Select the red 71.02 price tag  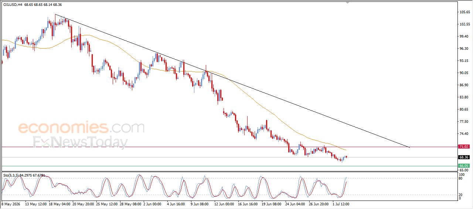click(x=464, y=147)
